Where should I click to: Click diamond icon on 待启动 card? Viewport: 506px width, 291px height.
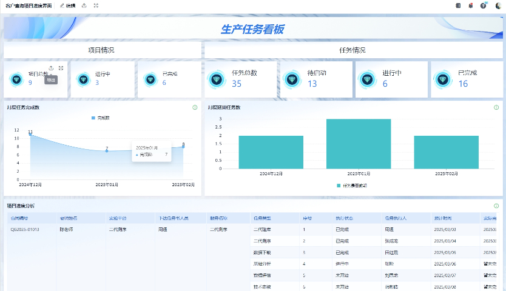(292, 79)
